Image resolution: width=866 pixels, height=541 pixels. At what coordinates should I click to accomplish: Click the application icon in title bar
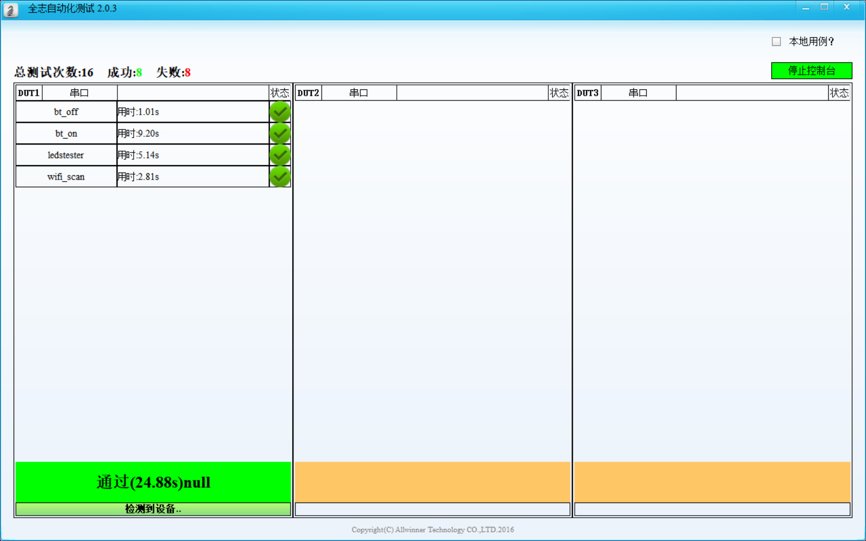pos(10,9)
